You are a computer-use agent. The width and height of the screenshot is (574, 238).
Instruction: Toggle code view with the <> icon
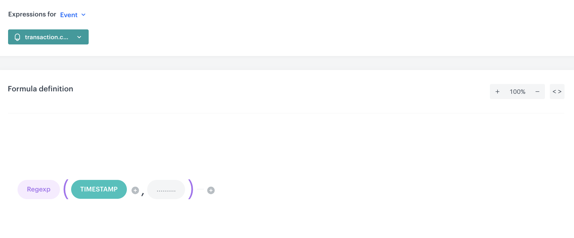pyautogui.click(x=557, y=91)
